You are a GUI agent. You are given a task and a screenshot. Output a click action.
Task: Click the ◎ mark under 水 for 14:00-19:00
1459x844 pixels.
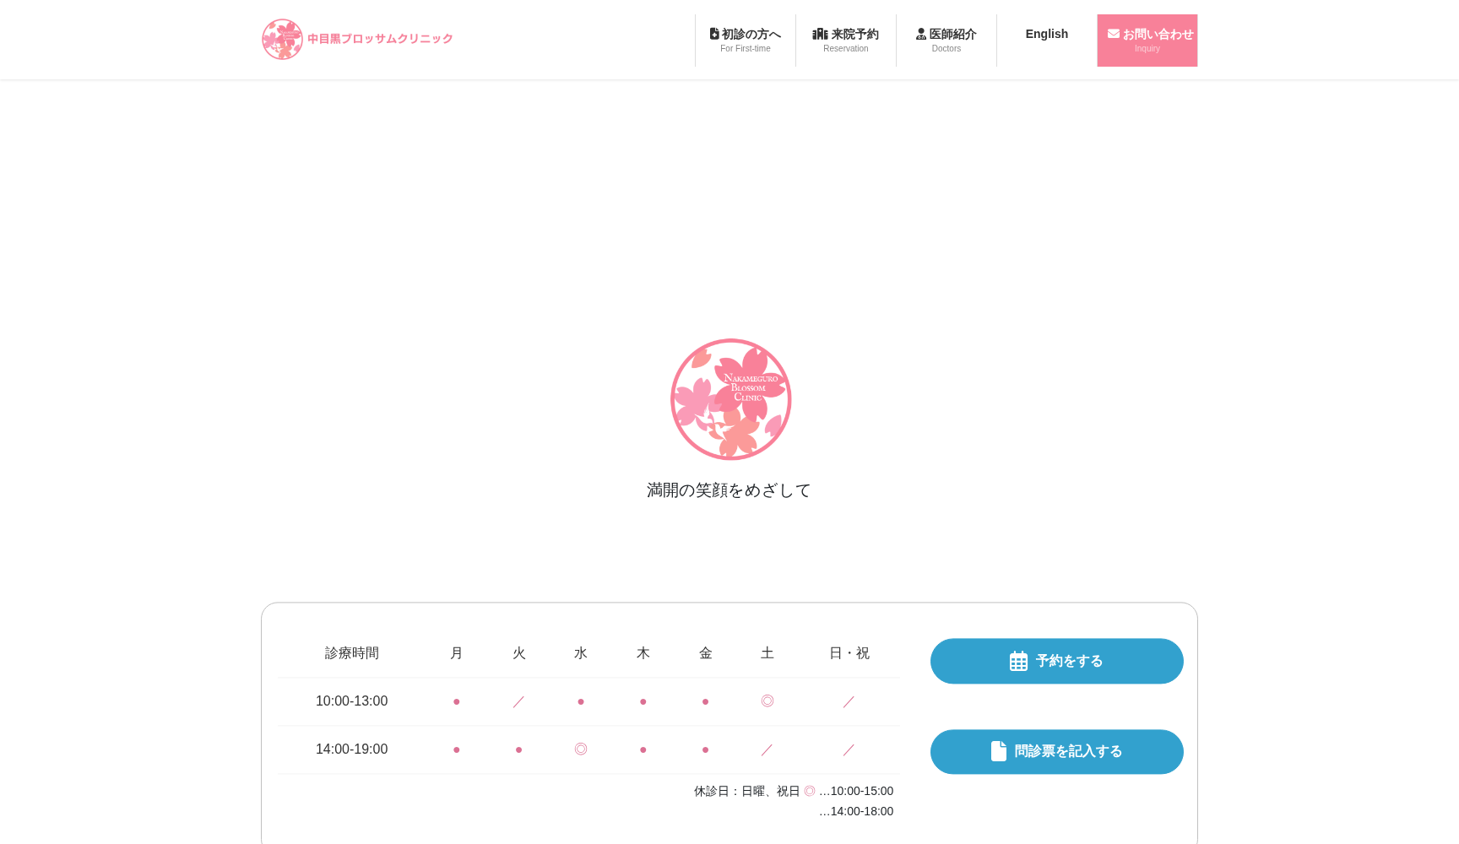coord(581,749)
